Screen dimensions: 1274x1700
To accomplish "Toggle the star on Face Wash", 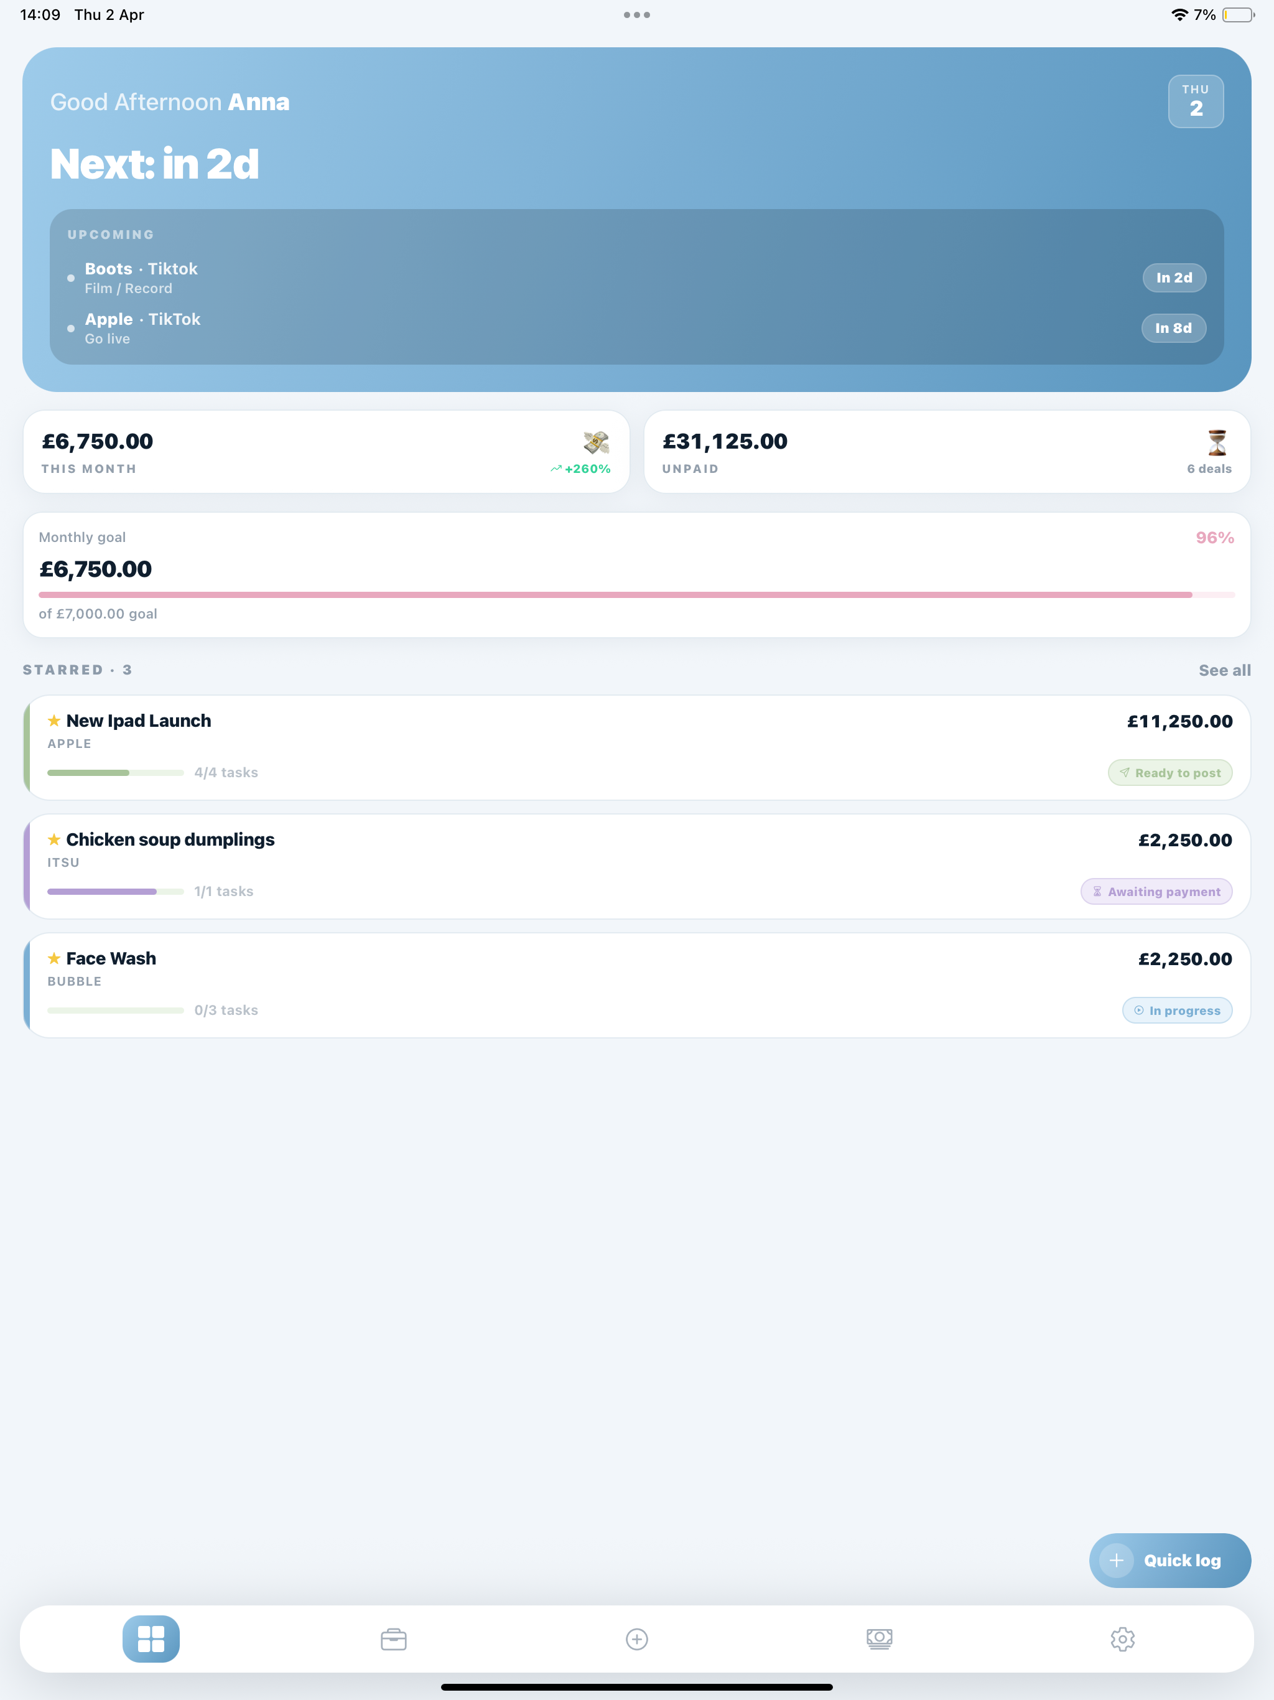I will 53,958.
